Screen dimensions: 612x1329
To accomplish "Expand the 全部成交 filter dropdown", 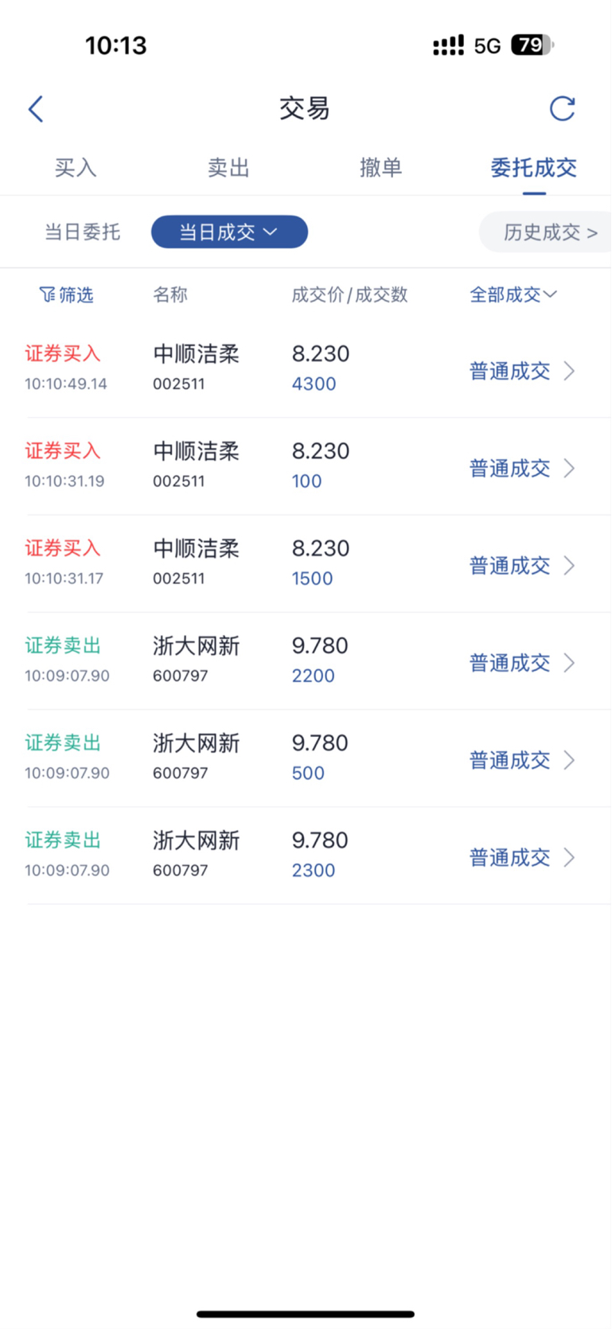I will (x=513, y=294).
